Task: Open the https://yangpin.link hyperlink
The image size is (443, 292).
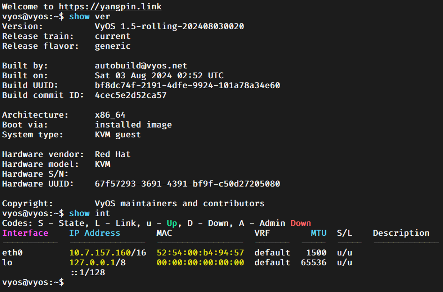Action: (x=110, y=7)
